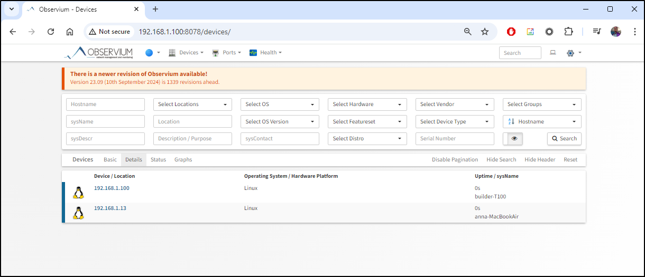645x277 pixels.
Task: Click the zoom magnifier in address bar
Action: [x=467, y=32]
